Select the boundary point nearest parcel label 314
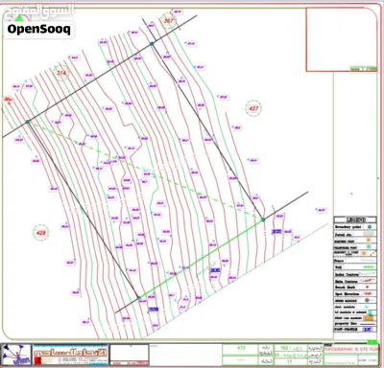 pyautogui.click(x=28, y=122)
